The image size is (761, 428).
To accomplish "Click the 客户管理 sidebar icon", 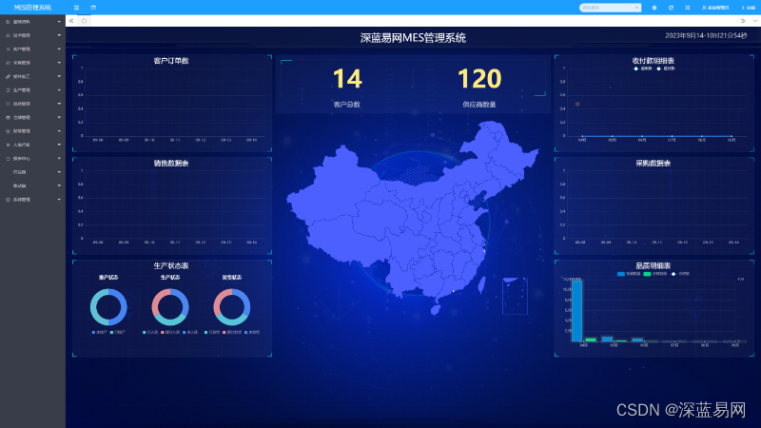I will (x=8, y=49).
